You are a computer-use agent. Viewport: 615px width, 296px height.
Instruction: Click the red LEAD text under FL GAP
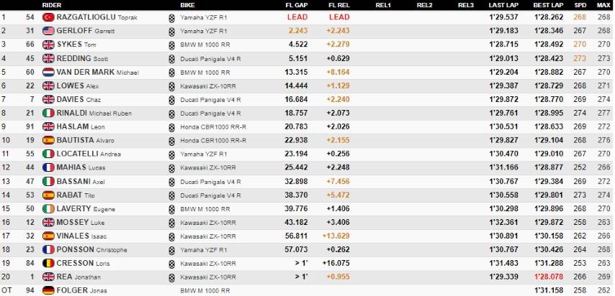[297, 17]
